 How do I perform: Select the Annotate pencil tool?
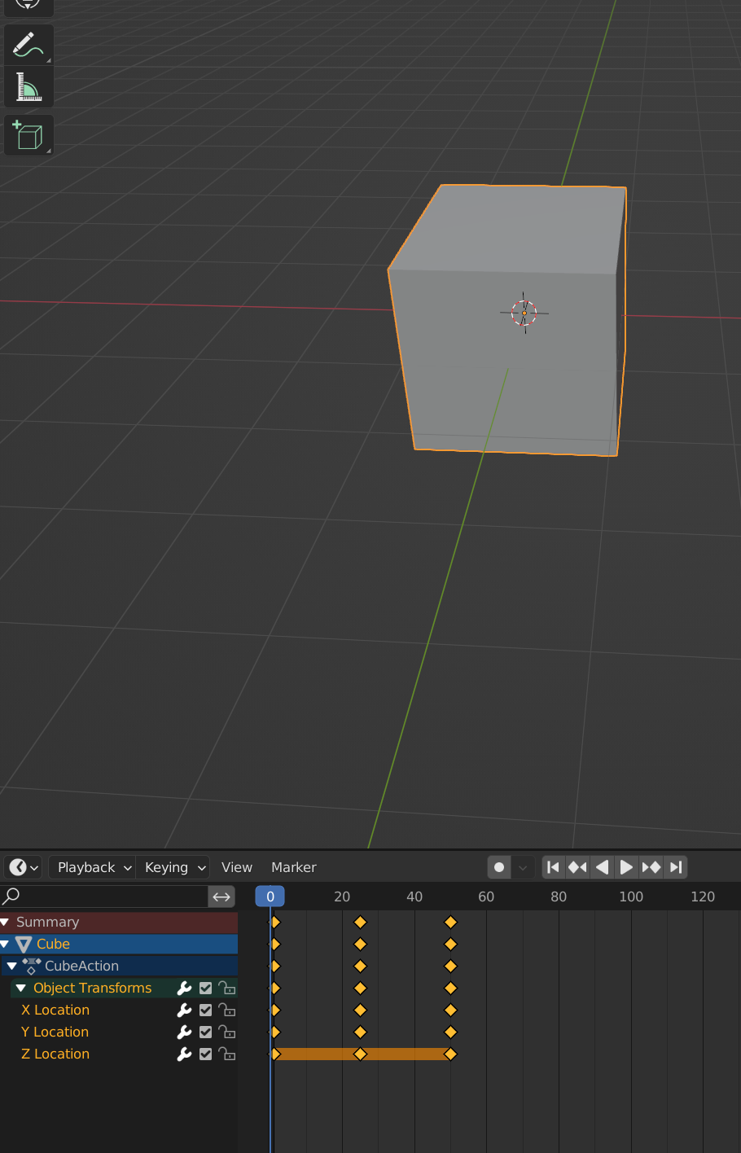point(28,45)
